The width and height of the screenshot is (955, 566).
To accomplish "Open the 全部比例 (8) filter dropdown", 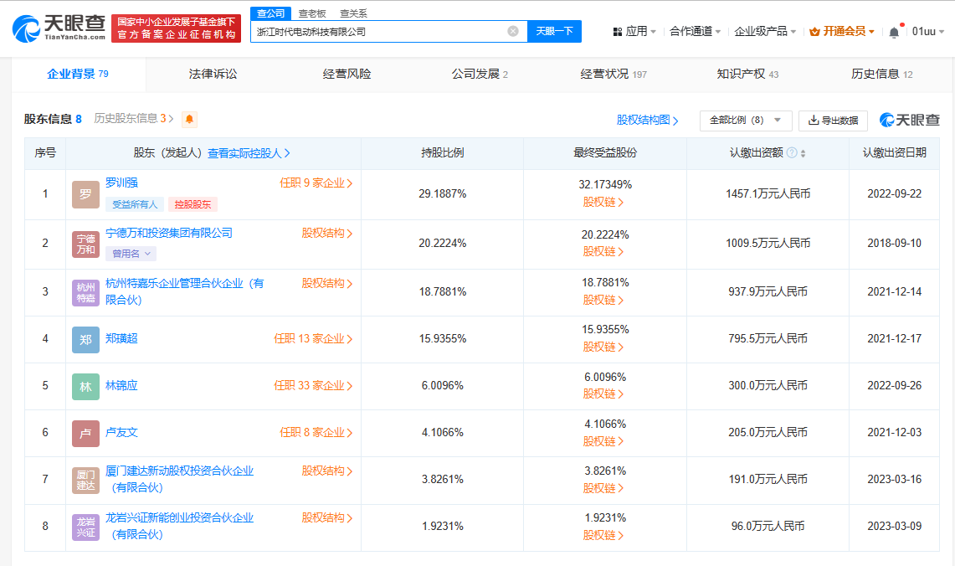I will 746,121.
